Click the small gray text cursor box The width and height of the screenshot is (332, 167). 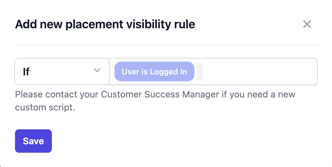coord(200,72)
